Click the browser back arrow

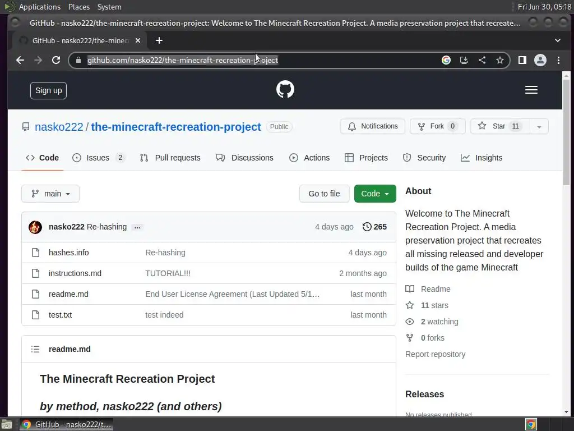point(21,60)
